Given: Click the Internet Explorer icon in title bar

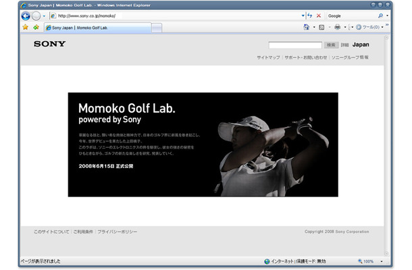Looking at the screenshot, I should pyautogui.click(x=24, y=5).
